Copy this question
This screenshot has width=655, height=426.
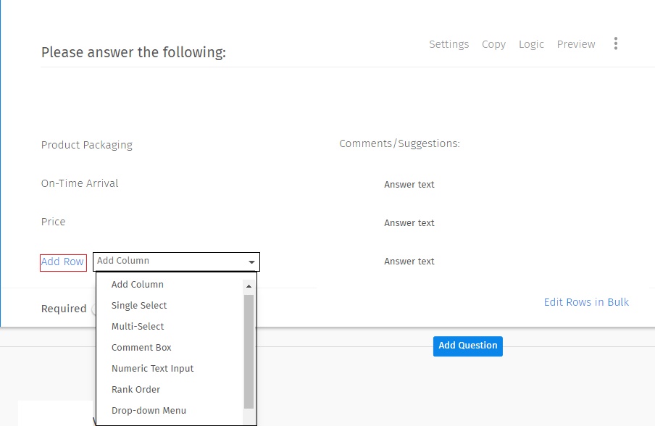click(x=493, y=44)
